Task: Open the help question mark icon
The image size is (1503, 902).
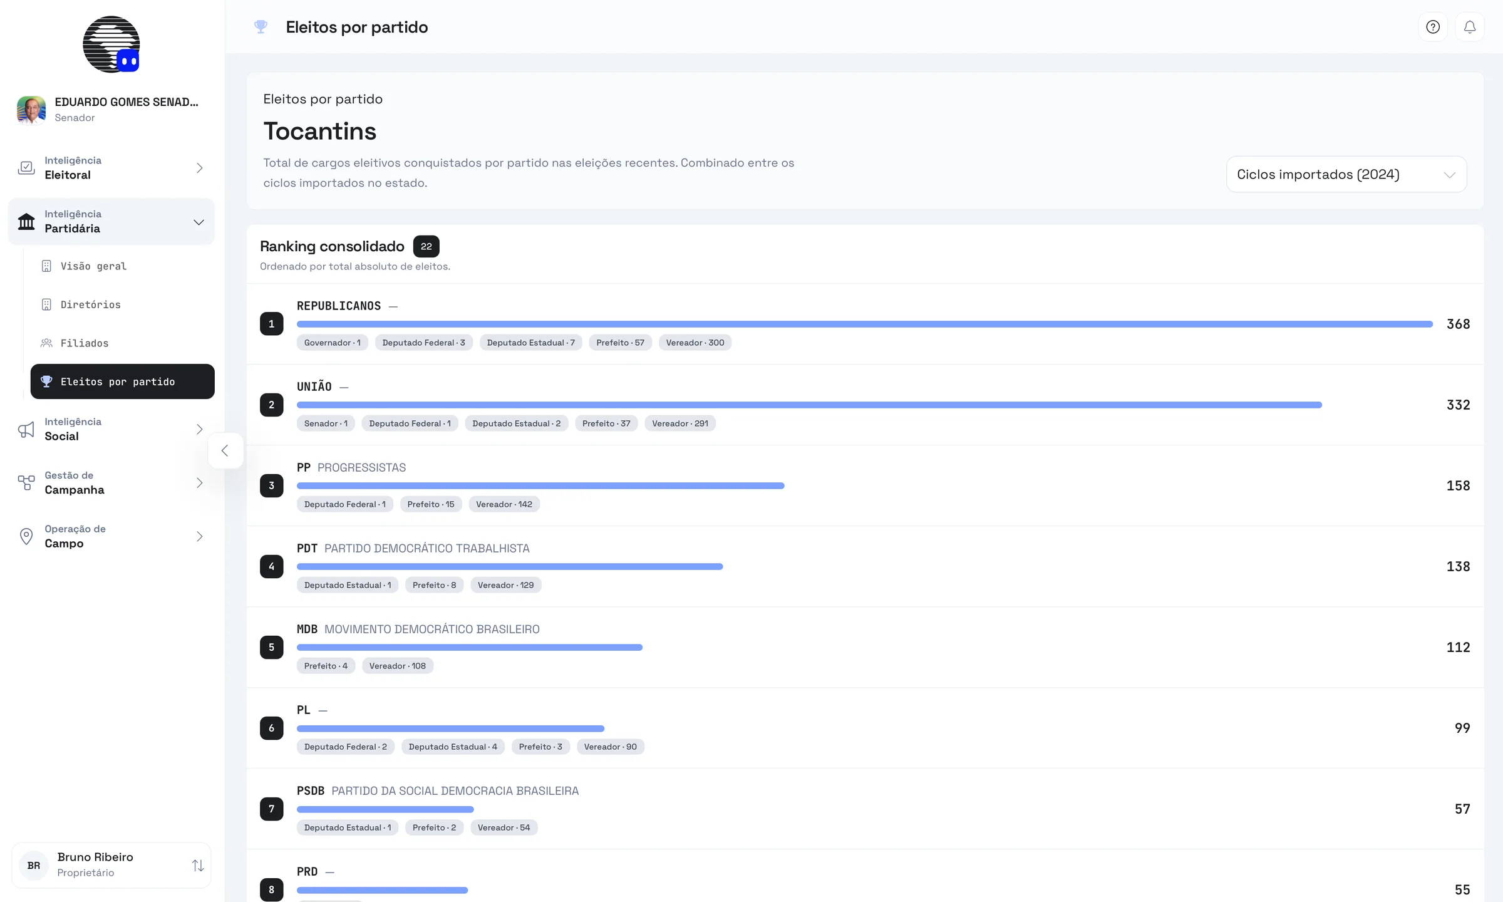Action: [x=1433, y=27]
